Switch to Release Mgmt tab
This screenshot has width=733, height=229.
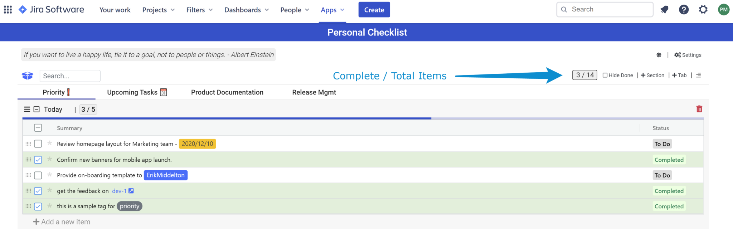(314, 92)
